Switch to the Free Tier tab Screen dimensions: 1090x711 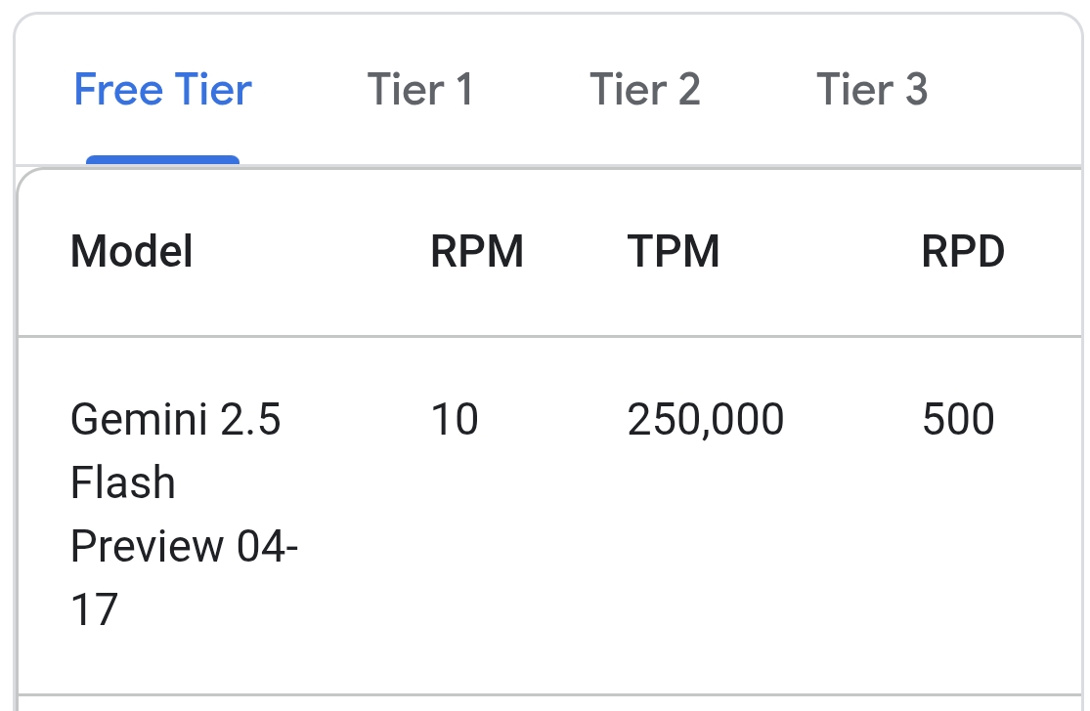click(x=162, y=90)
